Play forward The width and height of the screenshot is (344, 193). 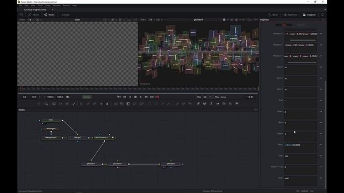tap(141, 97)
